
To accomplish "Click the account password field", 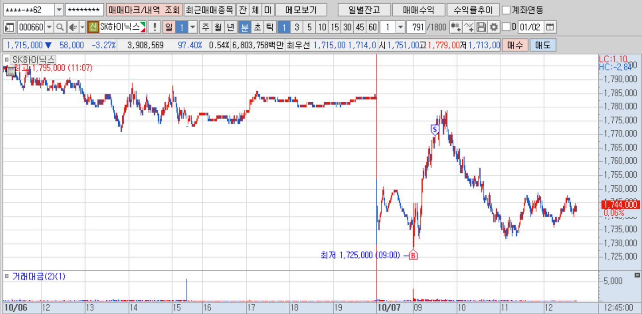I will click(x=84, y=10).
